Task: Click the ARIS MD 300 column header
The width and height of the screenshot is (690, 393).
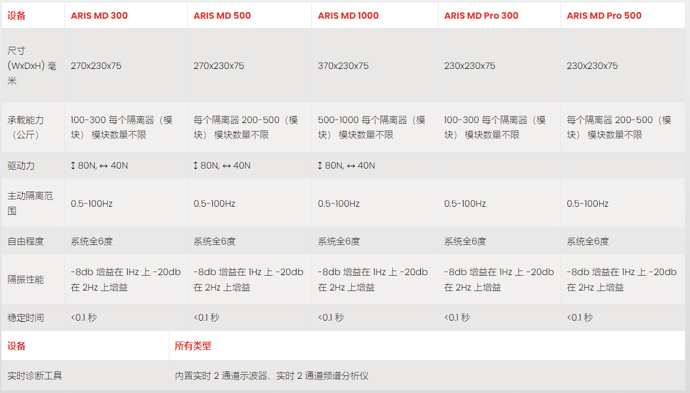Action: [x=99, y=16]
